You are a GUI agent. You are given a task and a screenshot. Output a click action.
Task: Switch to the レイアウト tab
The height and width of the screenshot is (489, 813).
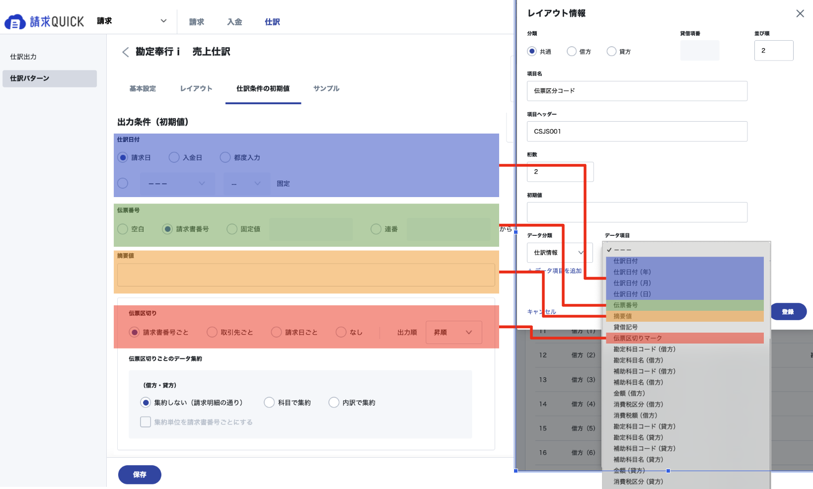pos(196,88)
